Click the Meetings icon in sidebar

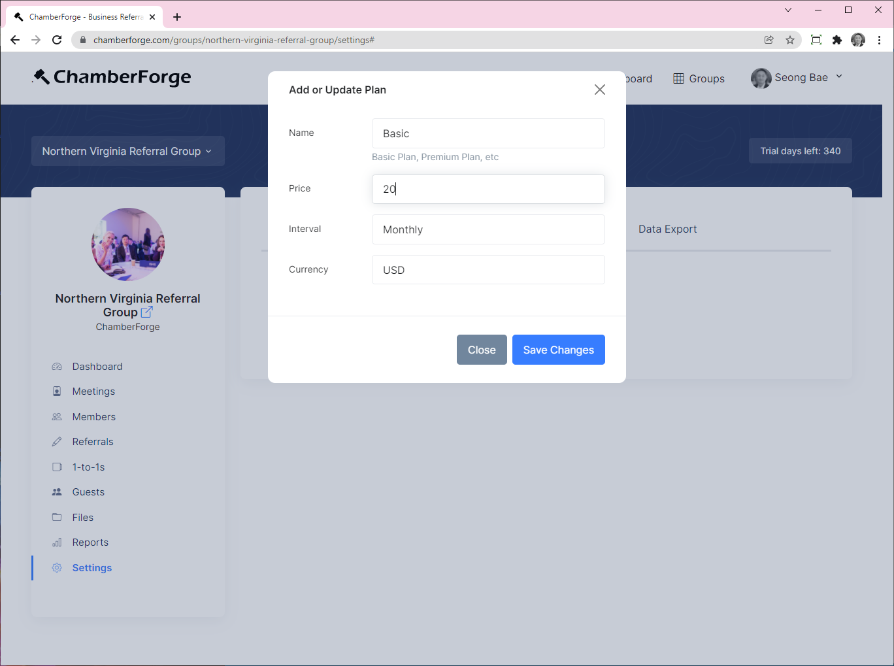click(x=57, y=391)
